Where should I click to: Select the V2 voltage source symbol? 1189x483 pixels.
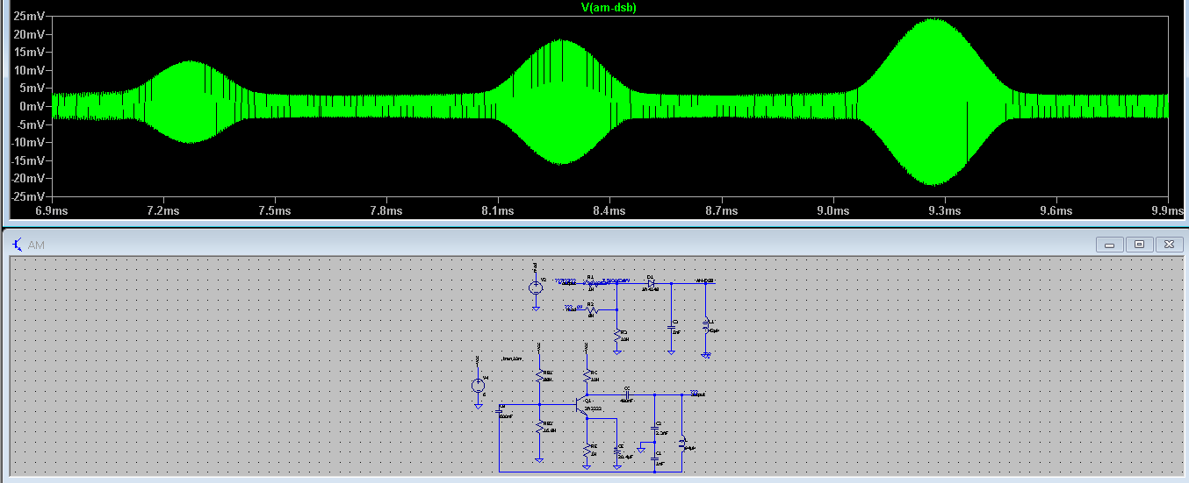coord(536,288)
